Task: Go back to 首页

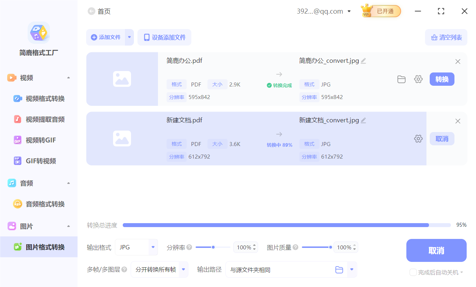Action: 92,11
